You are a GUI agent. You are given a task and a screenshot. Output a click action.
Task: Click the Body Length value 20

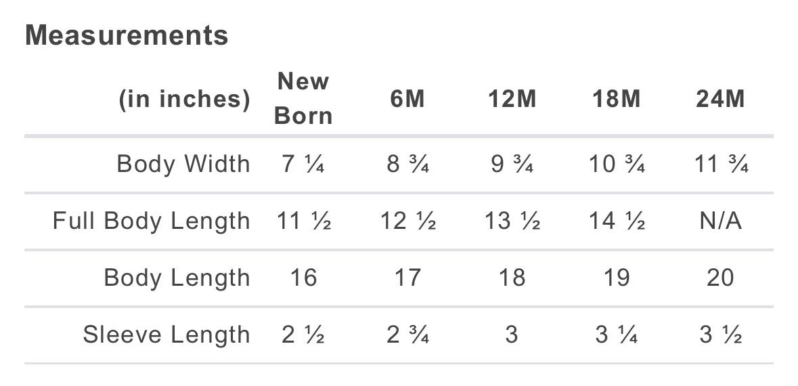tap(720, 278)
